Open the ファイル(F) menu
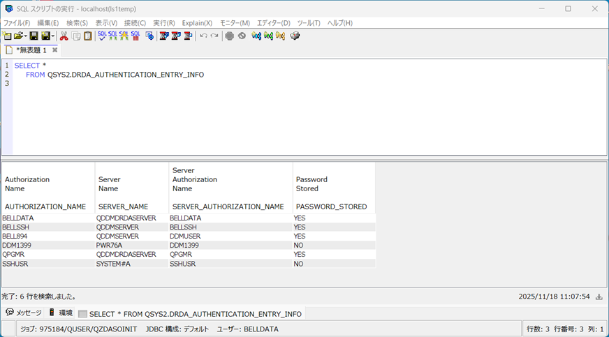Image resolution: width=609 pixels, height=337 pixels. pos(17,23)
